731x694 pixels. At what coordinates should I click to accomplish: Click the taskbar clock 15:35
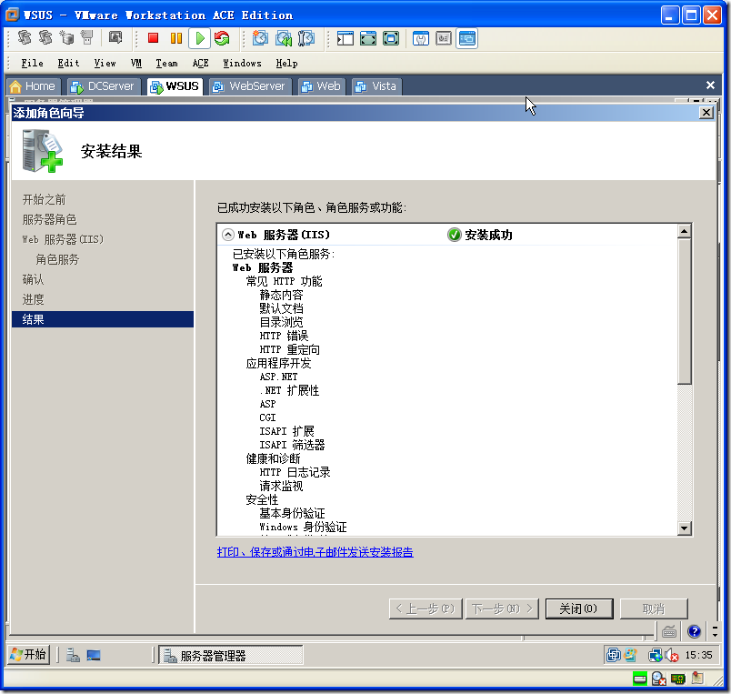click(698, 655)
